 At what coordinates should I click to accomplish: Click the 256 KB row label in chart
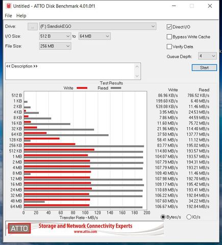pyautogui.click(x=16, y=145)
